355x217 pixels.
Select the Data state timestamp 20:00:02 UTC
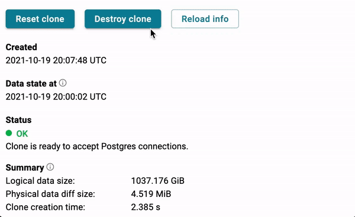[56, 97]
